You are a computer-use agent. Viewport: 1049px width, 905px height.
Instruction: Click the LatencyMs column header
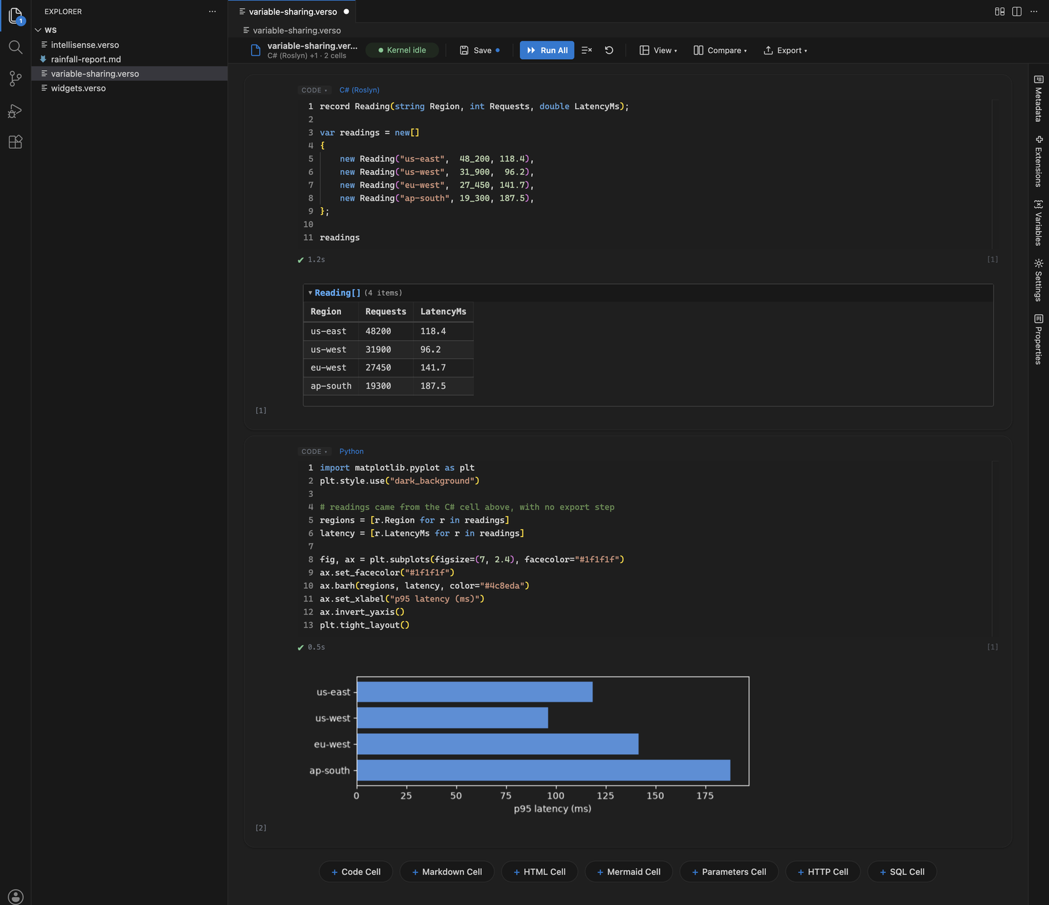443,312
